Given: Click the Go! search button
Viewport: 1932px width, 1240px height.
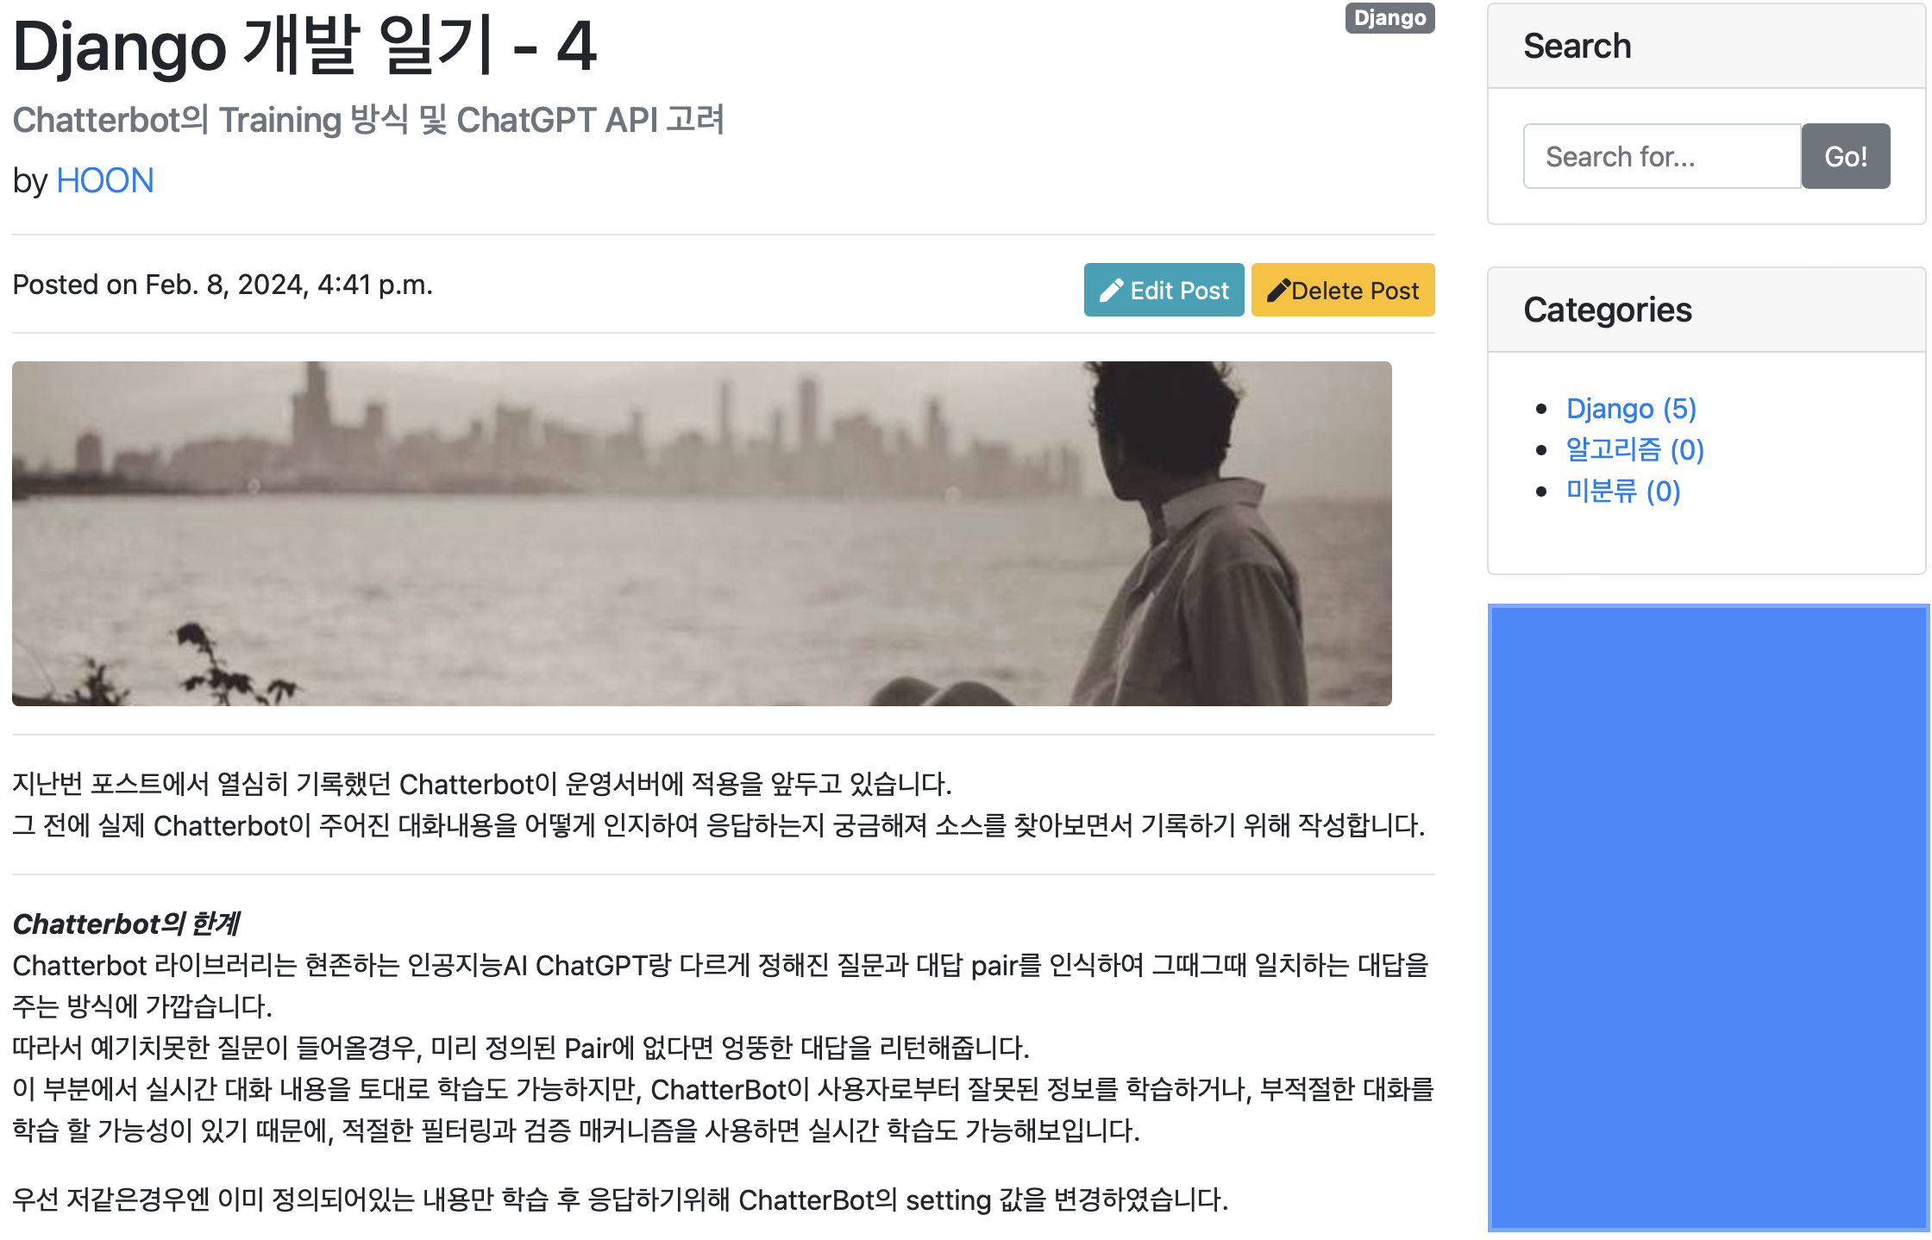Looking at the screenshot, I should click(1846, 156).
